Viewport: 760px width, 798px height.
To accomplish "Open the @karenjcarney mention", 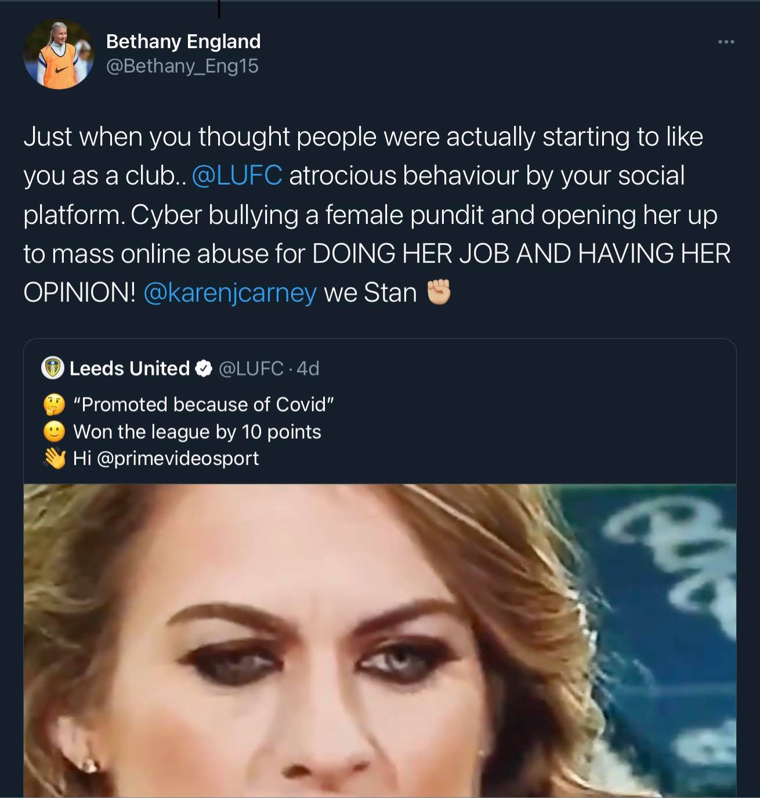I will [x=230, y=293].
